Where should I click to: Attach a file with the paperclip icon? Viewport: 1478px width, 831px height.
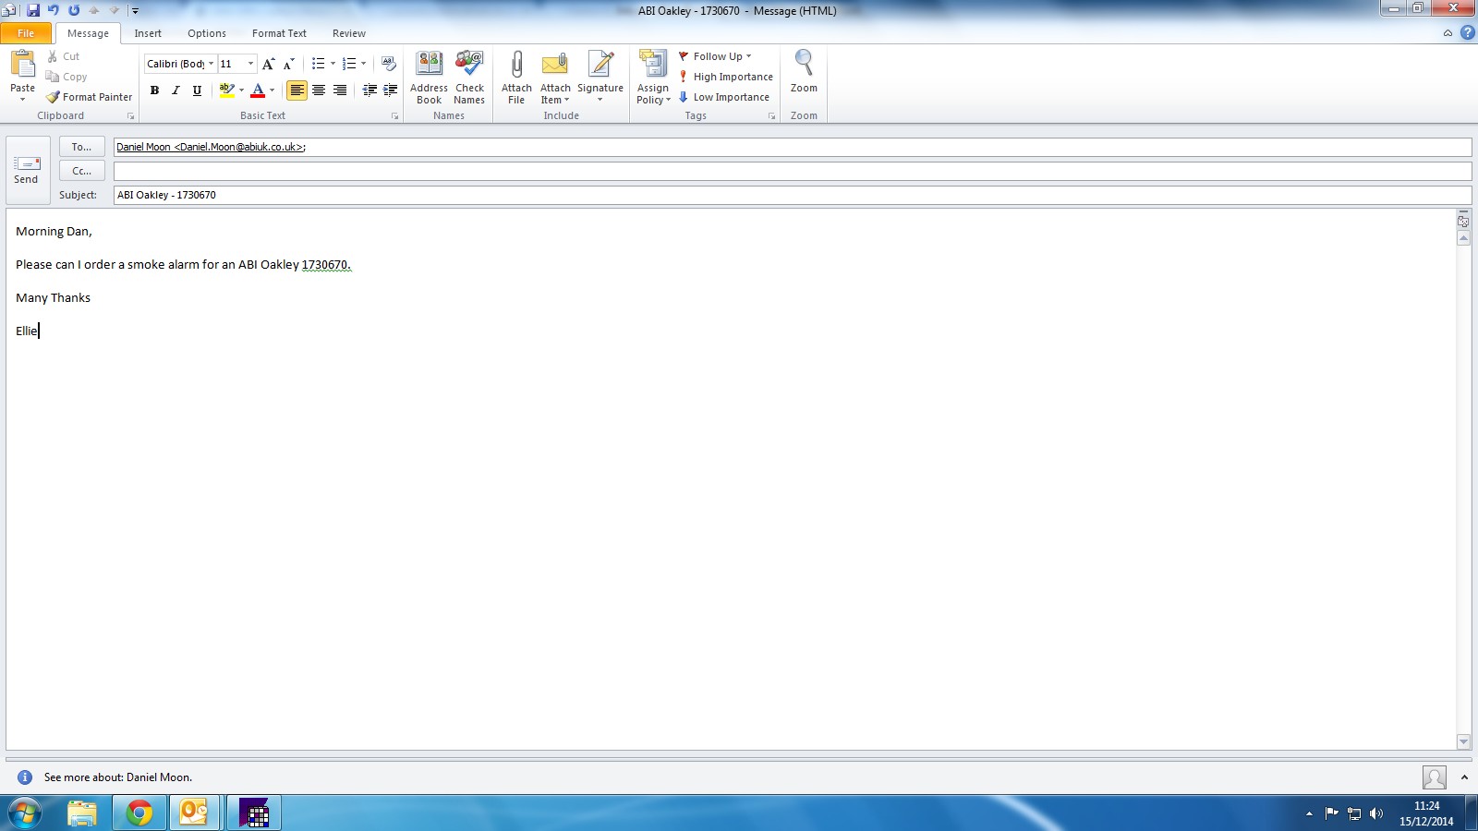pyautogui.click(x=516, y=78)
